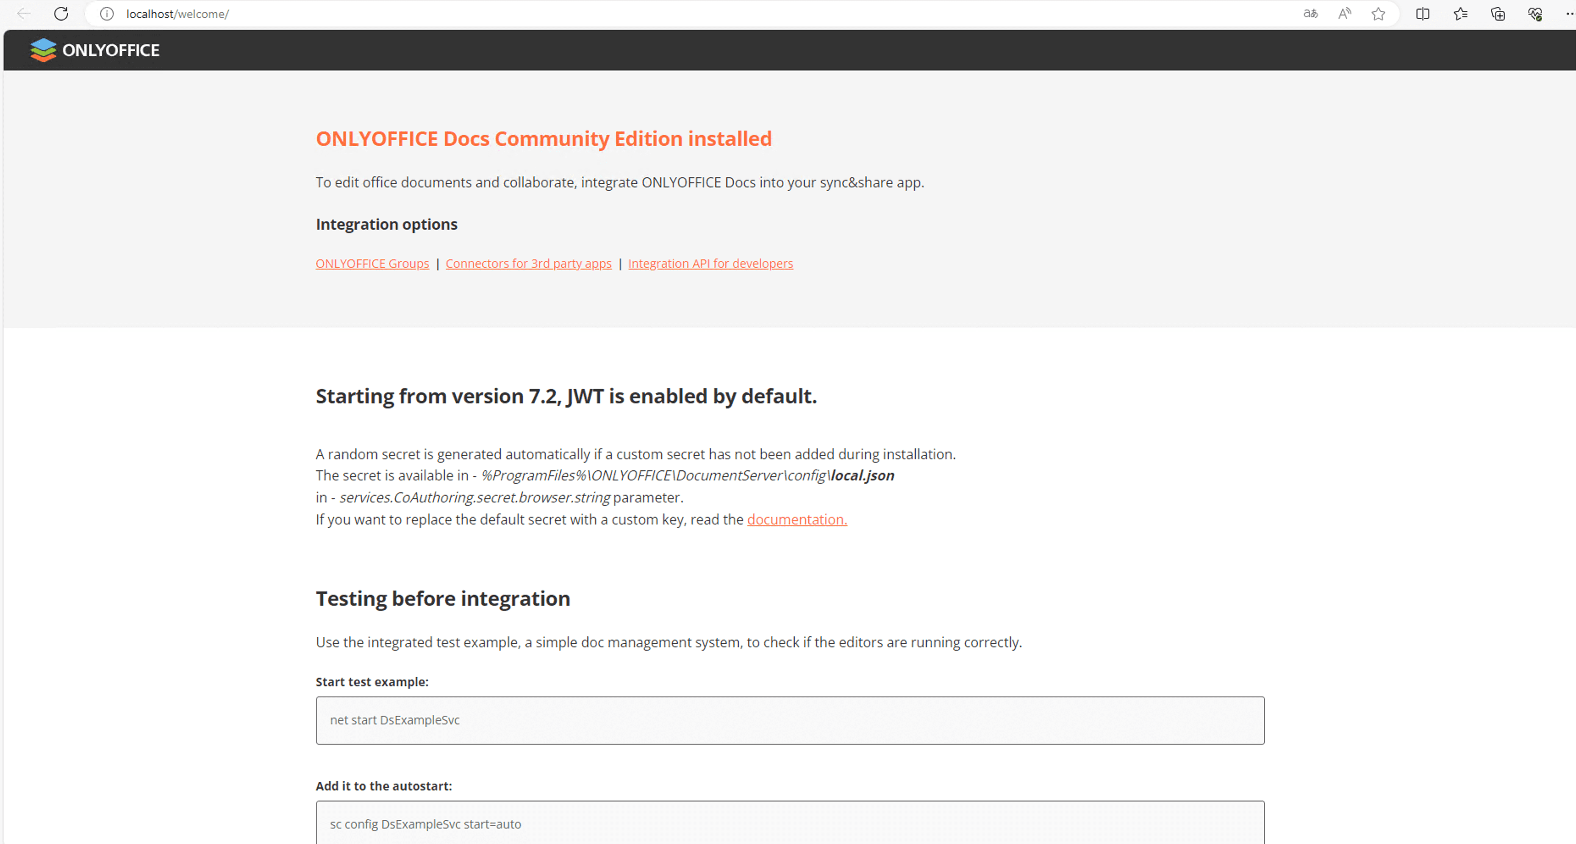The image size is (1576, 844).
Task: Go back using the back arrow
Action: pyautogui.click(x=23, y=14)
